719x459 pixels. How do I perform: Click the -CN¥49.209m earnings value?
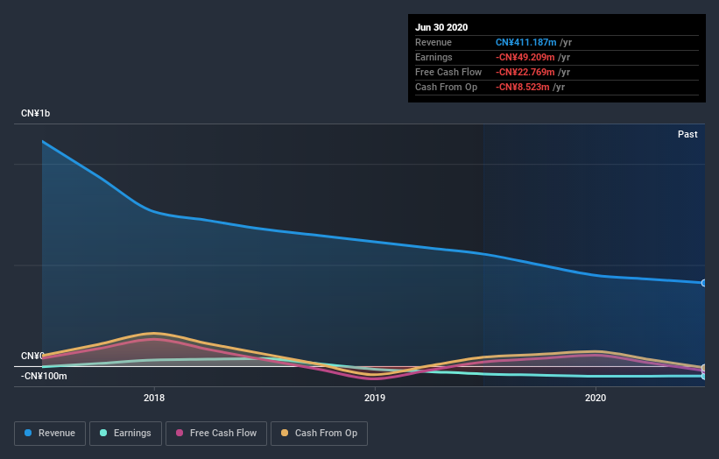(525, 57)
